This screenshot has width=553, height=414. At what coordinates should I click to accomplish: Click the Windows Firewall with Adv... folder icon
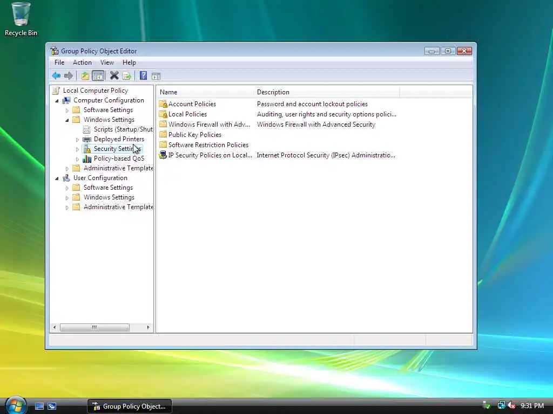pos(163,125)
